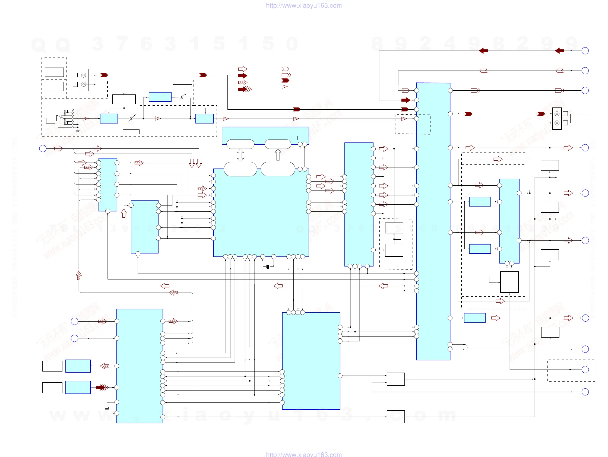Open the xiaoyu163.com link at the top
The height and width of the screenshot is (457, 608).
304,5
